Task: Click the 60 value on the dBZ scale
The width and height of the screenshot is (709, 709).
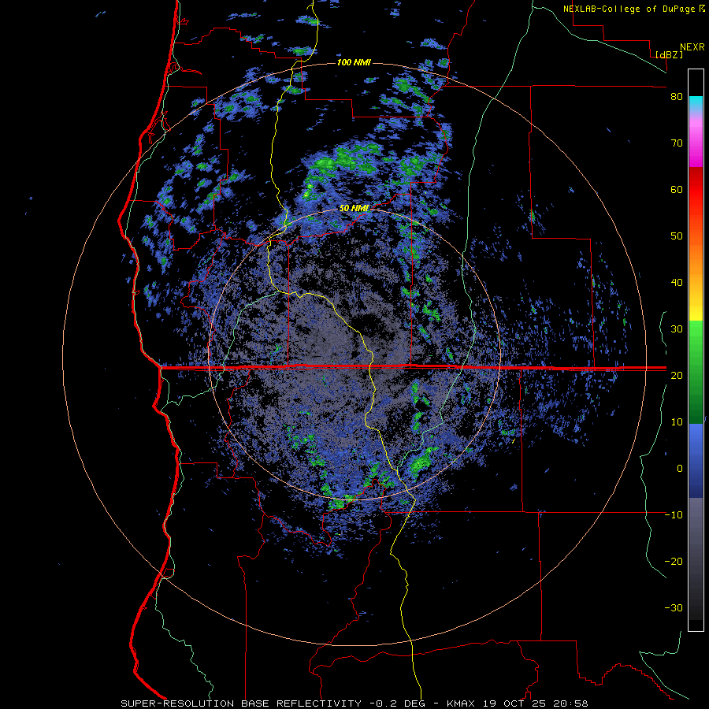Action: coord(677,190)
